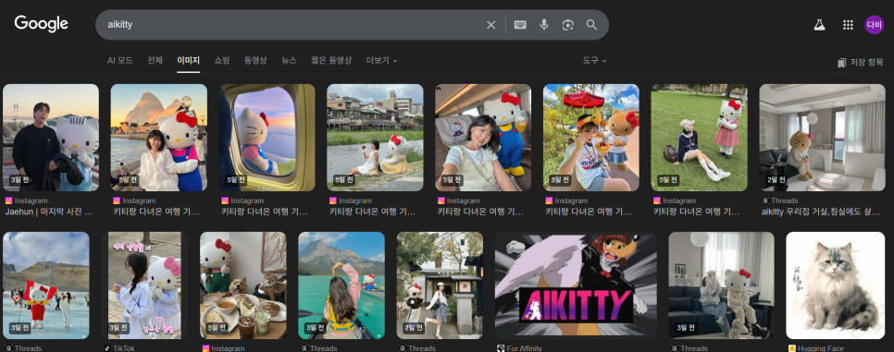Screen dimensions: 894x352
Task: Open the watercolor cat Hugging Face thumbnail
Action: tap(835, 285)
